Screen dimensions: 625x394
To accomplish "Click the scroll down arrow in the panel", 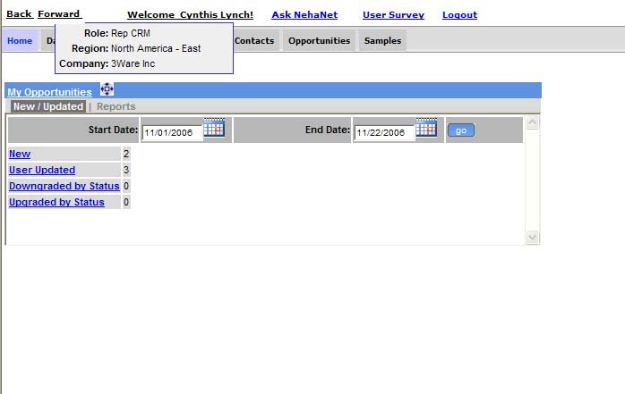I will click(533, 237).
